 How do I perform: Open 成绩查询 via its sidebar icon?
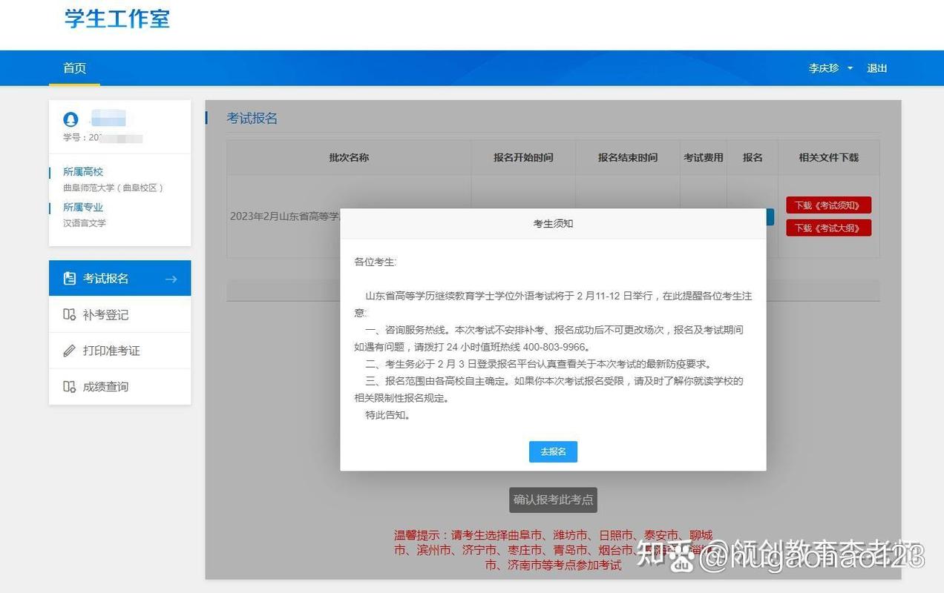tap(70, 386)
